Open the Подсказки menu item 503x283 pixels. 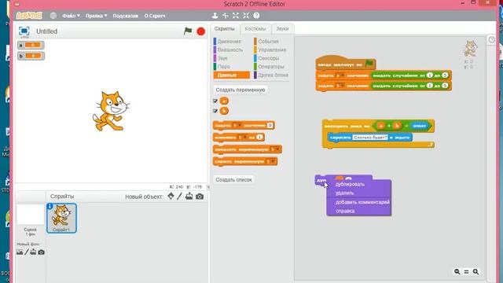click(126, 16)
